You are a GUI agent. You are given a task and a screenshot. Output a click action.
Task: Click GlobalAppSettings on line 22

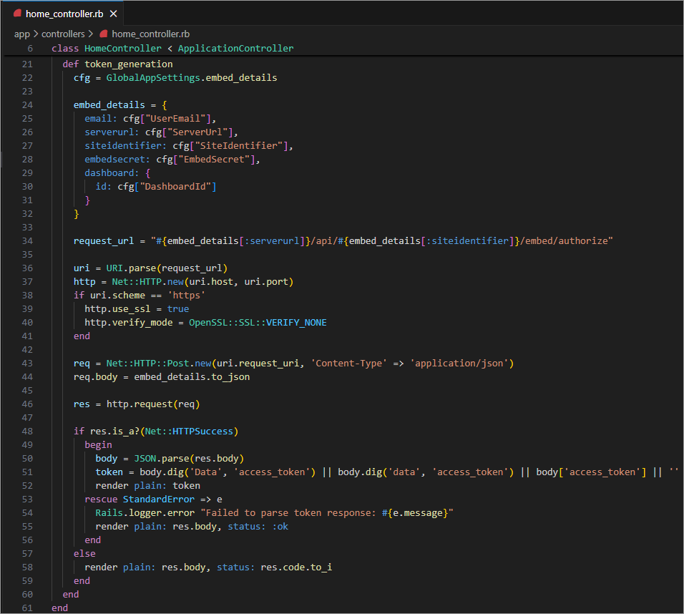153,77
